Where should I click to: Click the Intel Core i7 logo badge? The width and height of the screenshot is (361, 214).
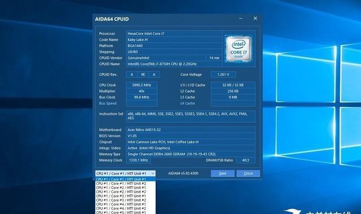[239, 49]
